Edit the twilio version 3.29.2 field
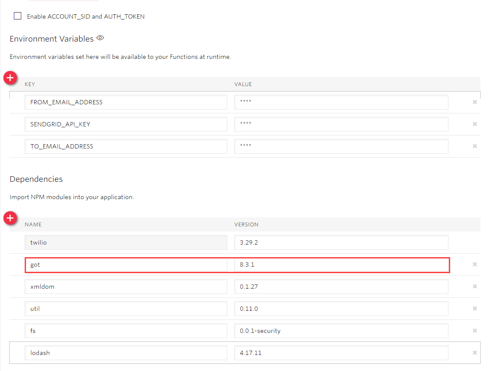 coord(341,242)
